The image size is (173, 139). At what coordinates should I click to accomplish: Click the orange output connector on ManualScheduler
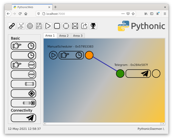tap(89, 55)
